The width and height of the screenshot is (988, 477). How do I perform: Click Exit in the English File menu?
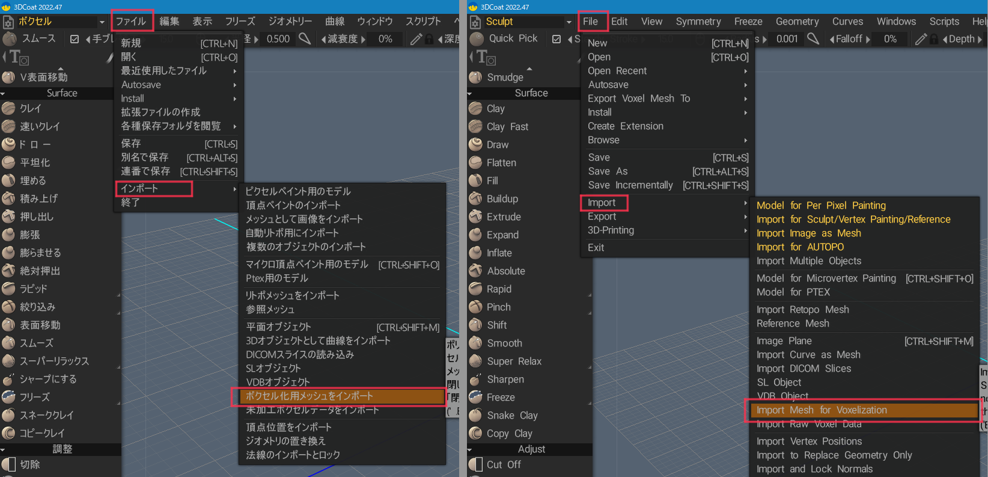(667, 247)
